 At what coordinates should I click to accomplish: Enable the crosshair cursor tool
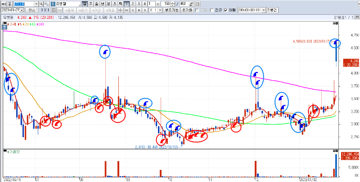120,10
